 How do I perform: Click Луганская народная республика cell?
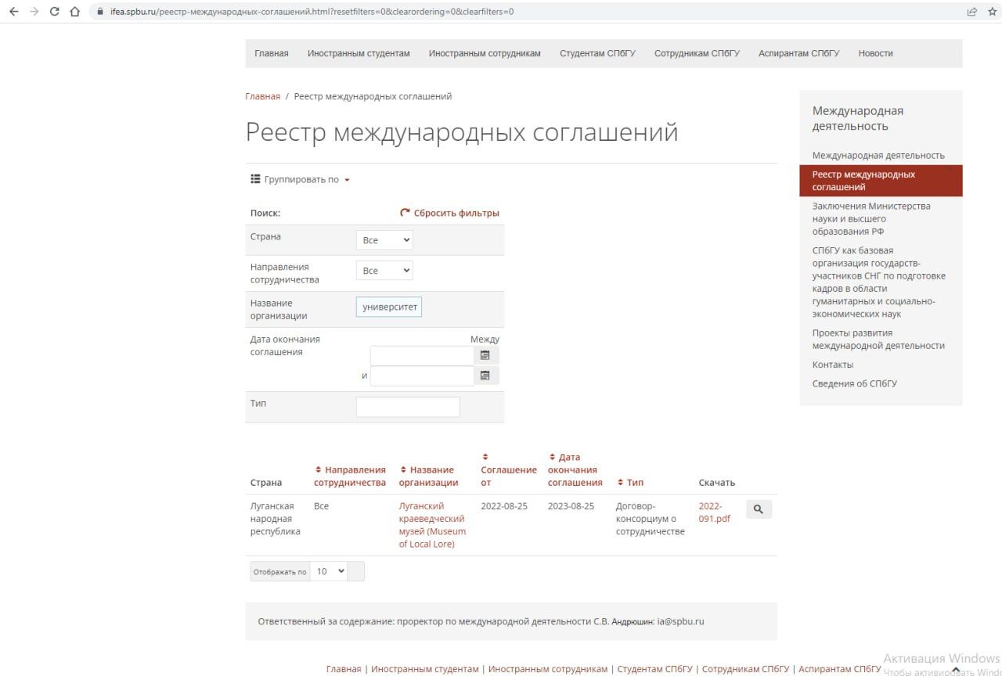[276, 519]
